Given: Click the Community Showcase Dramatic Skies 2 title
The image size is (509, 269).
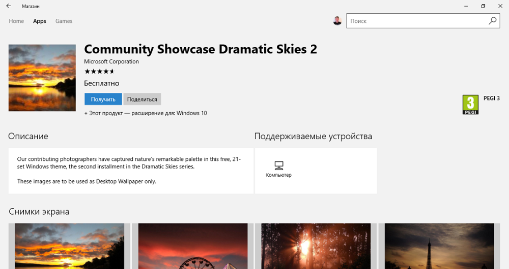Looking at the screenshot, I should tap(200, 49).
